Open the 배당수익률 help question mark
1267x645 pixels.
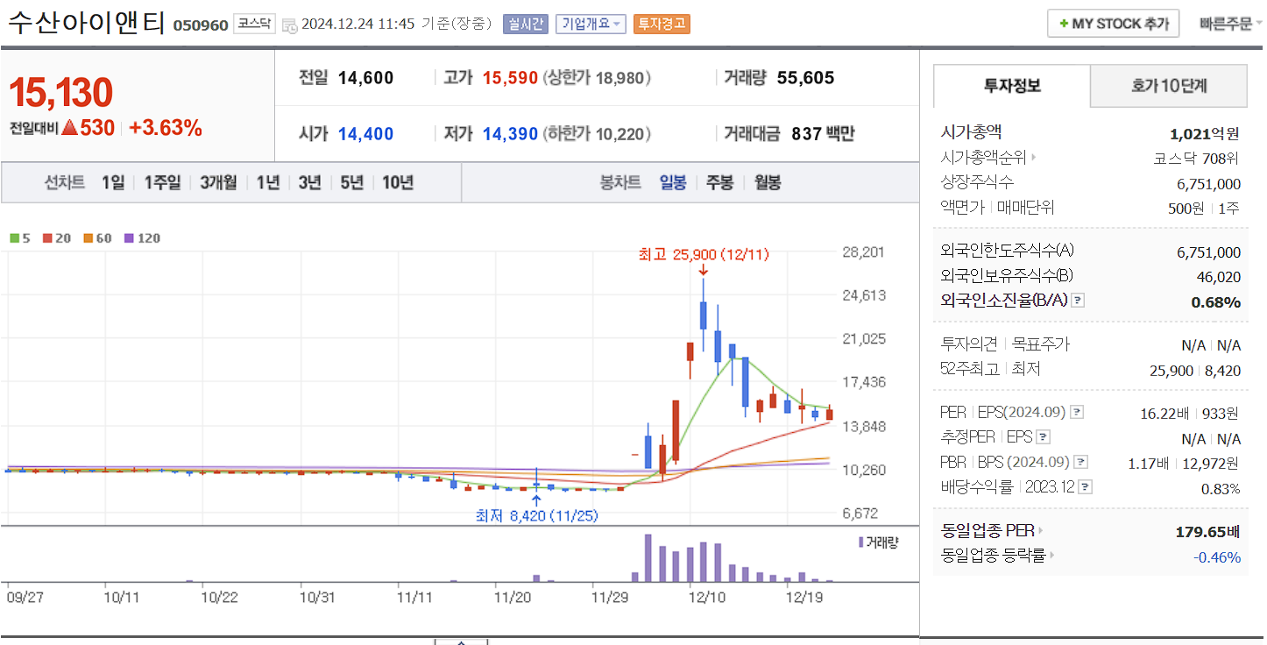(1085, 487)
